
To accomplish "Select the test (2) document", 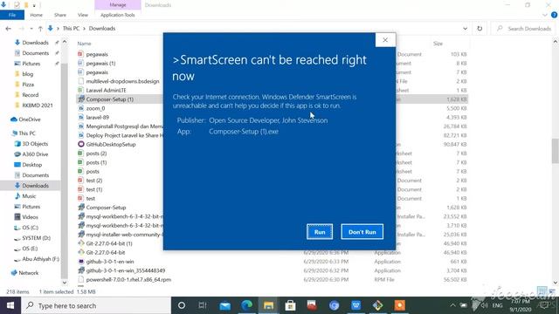I will [x=94, y=181].
